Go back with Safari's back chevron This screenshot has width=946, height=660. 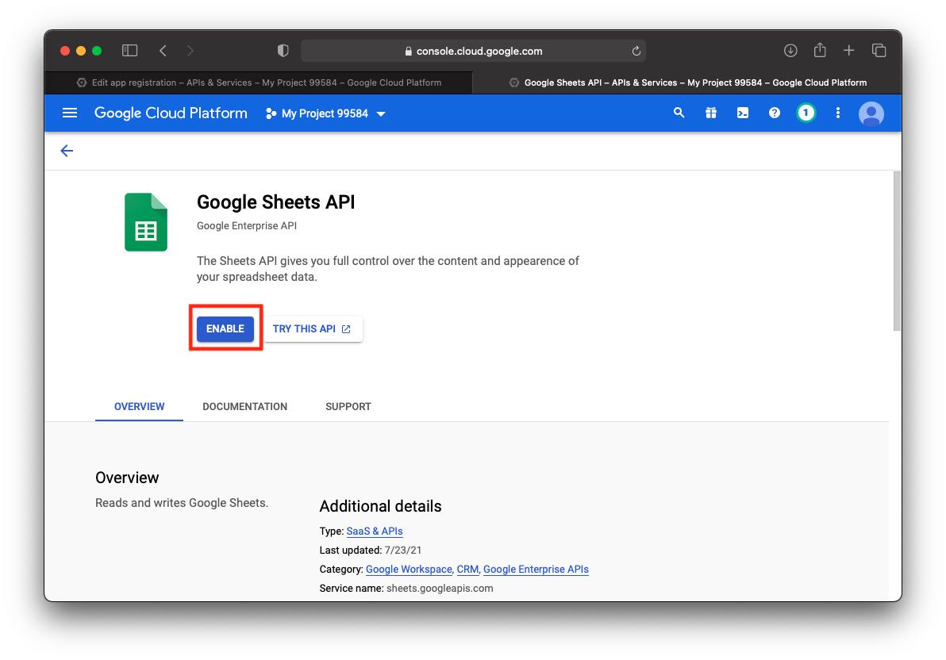pyautogui.click(x=163, y=51)
